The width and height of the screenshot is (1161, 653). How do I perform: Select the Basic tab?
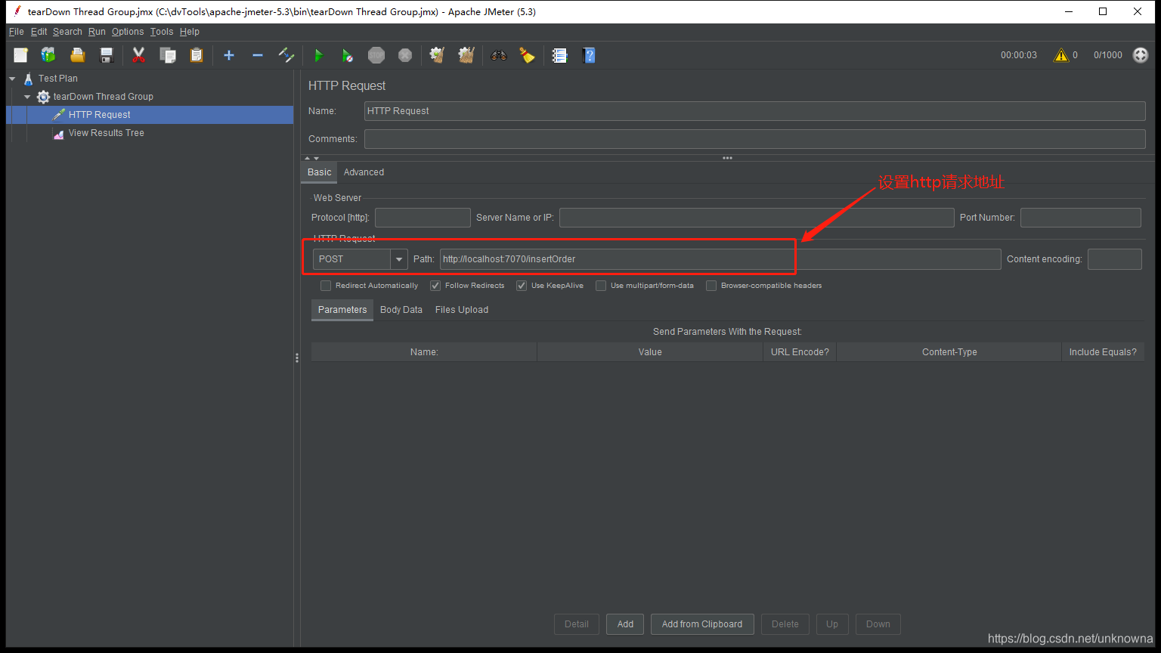pos(319,172)
